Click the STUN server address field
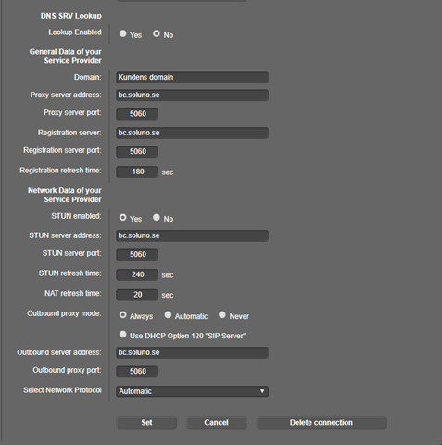The width and height of the screenshot is (442, 445). (192, 235)
